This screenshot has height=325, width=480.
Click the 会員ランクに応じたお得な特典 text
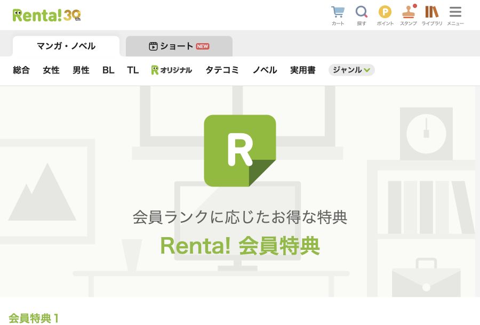240,217
